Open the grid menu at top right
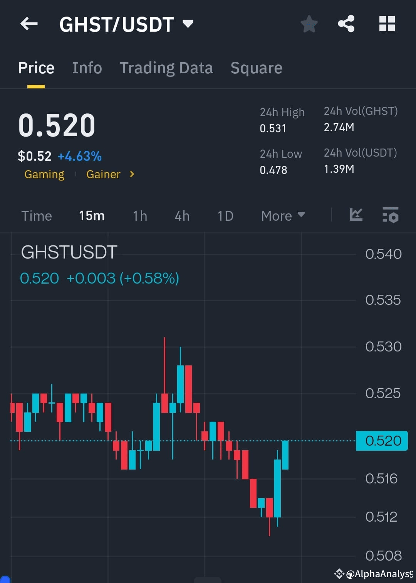Screen dimensions: 416x583 tap(387, 24)
